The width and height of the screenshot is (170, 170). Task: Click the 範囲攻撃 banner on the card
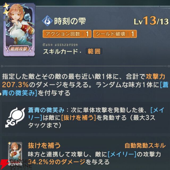(x=19, y=49)
